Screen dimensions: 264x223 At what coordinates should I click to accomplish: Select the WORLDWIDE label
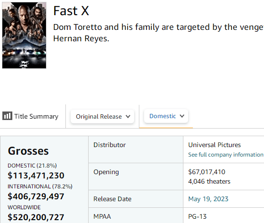click(24, 207)
